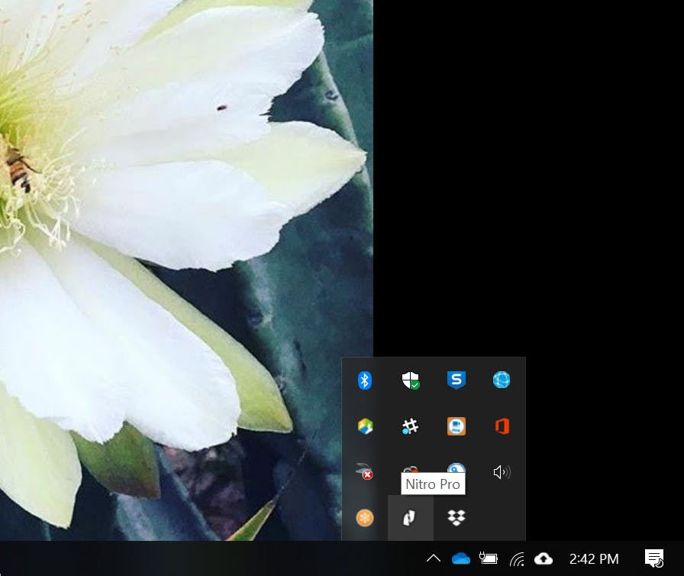Click the Bluetooth icon in the tray
Viewport: 684px width, 576px height.
click(365, 380)
